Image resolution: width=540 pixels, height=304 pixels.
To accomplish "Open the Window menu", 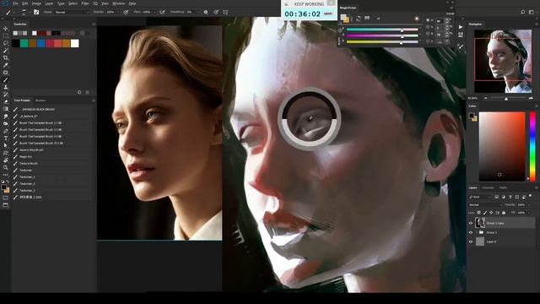I will pos(119,3).
